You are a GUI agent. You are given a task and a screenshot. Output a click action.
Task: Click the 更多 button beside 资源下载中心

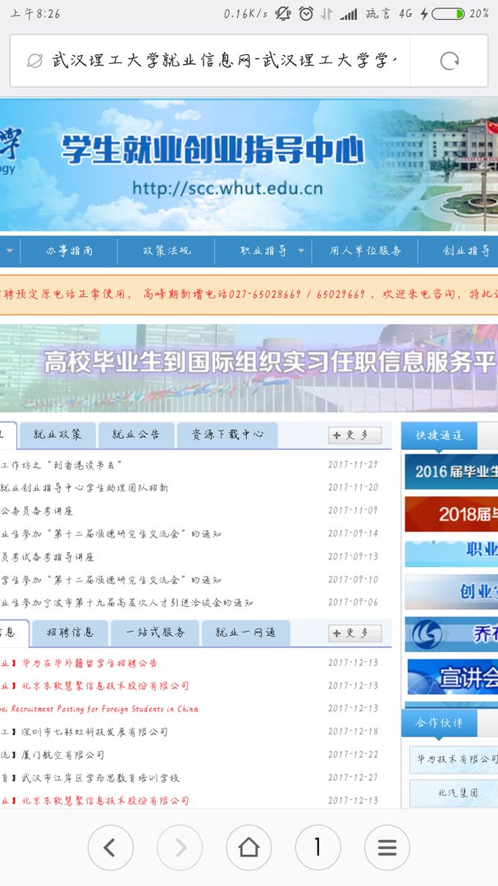355,435
